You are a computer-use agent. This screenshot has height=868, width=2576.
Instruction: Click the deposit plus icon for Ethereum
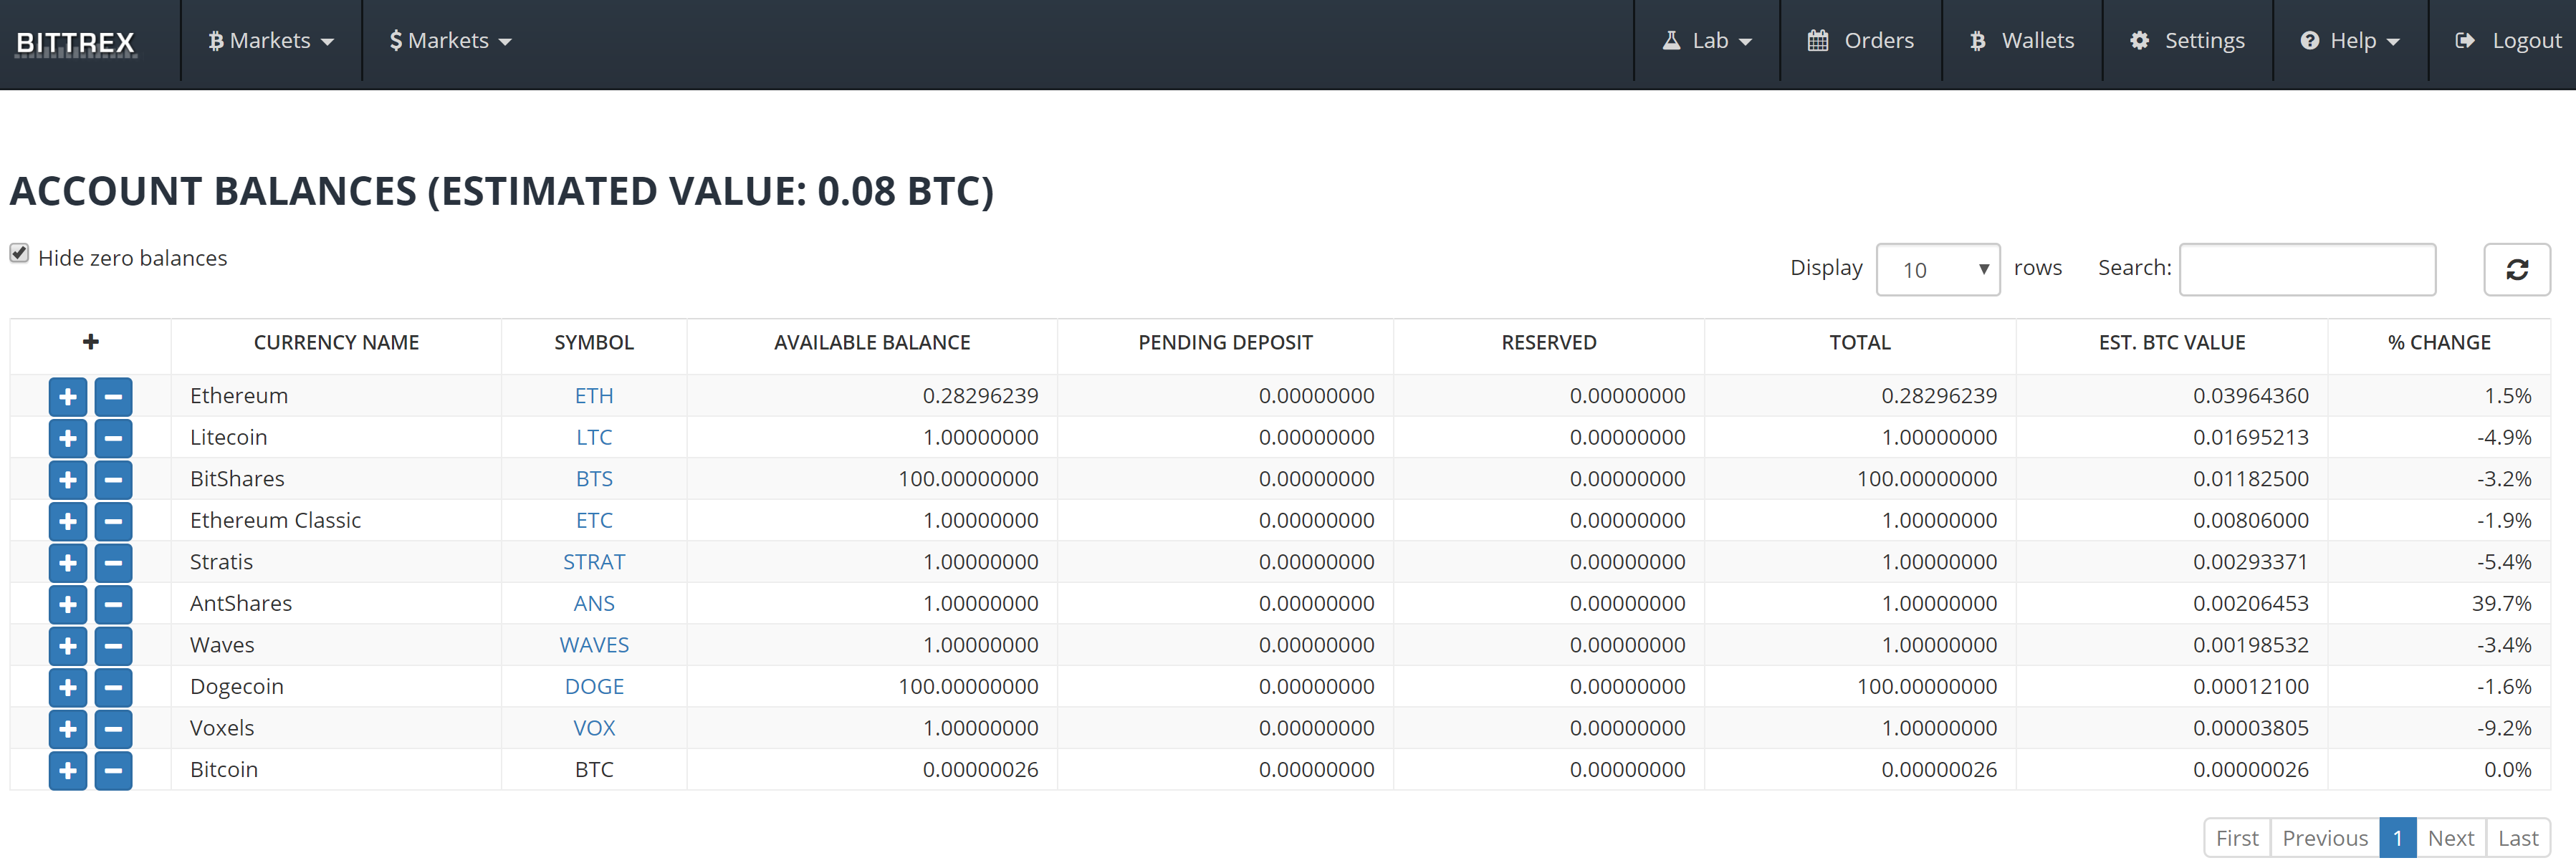tap(68, 397)
